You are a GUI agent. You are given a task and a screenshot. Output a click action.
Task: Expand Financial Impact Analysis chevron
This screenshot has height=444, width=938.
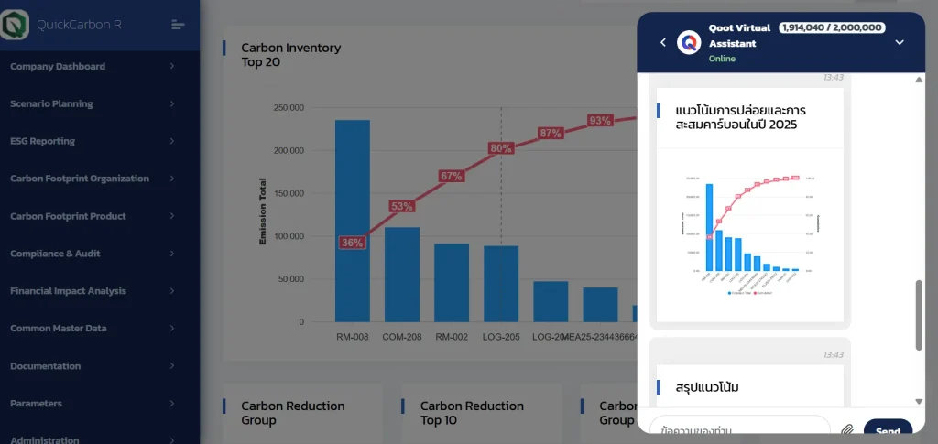[172, 291]
